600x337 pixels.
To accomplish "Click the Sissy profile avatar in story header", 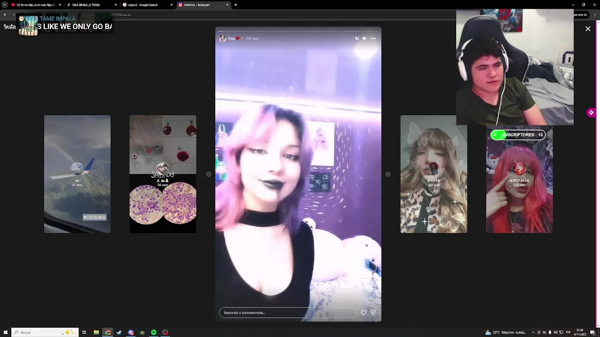I will pyautogui.click(x=223, y=38).
